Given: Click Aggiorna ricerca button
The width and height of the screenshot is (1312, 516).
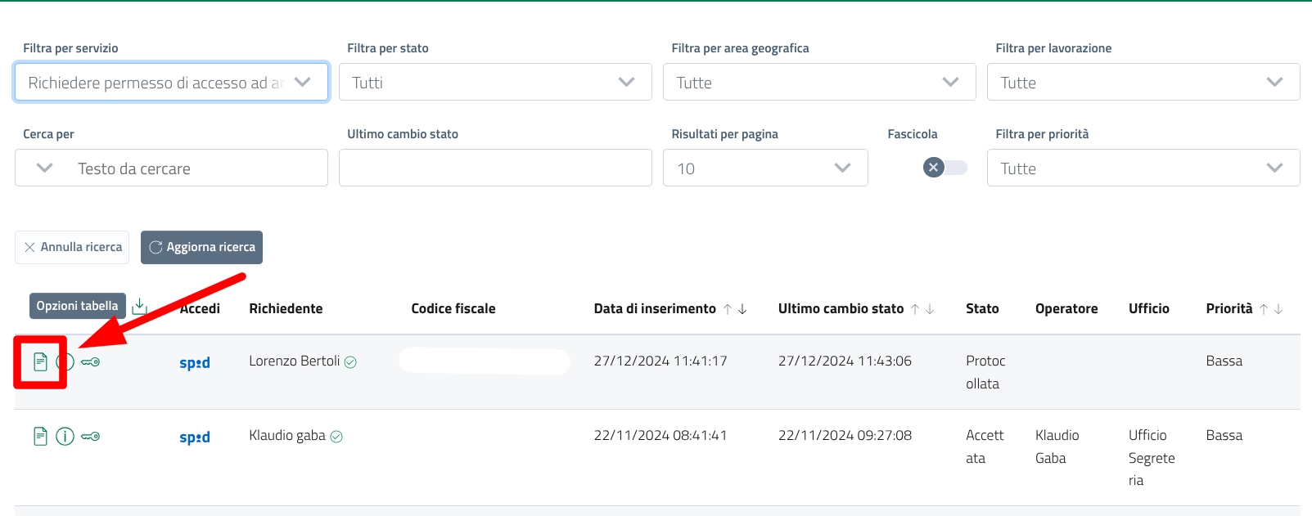Looking at the screenshot, I should (x=201, y=247).
